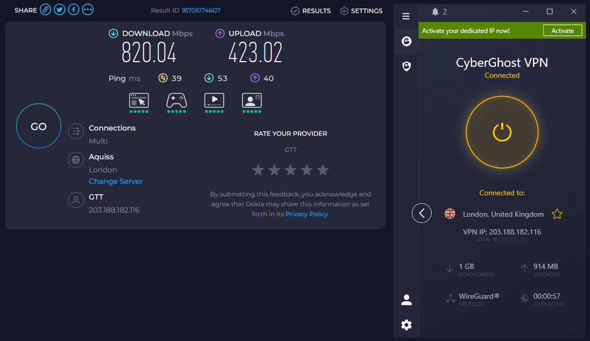Maximize the CyberGhost window
The width and height of the screenshot is (590, 341).
click(550, 12)
